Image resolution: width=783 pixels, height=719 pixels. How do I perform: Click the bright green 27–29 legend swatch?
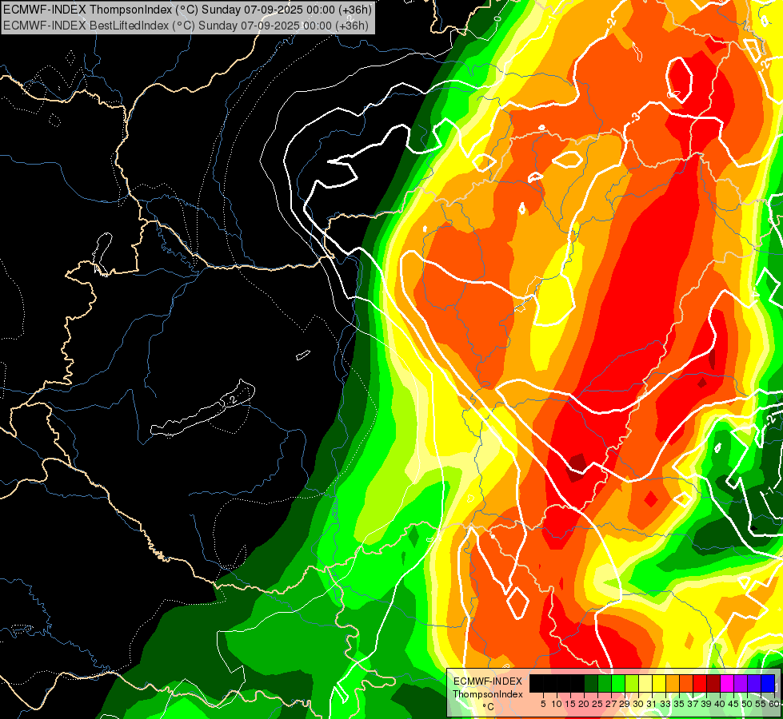click(618, 683)
